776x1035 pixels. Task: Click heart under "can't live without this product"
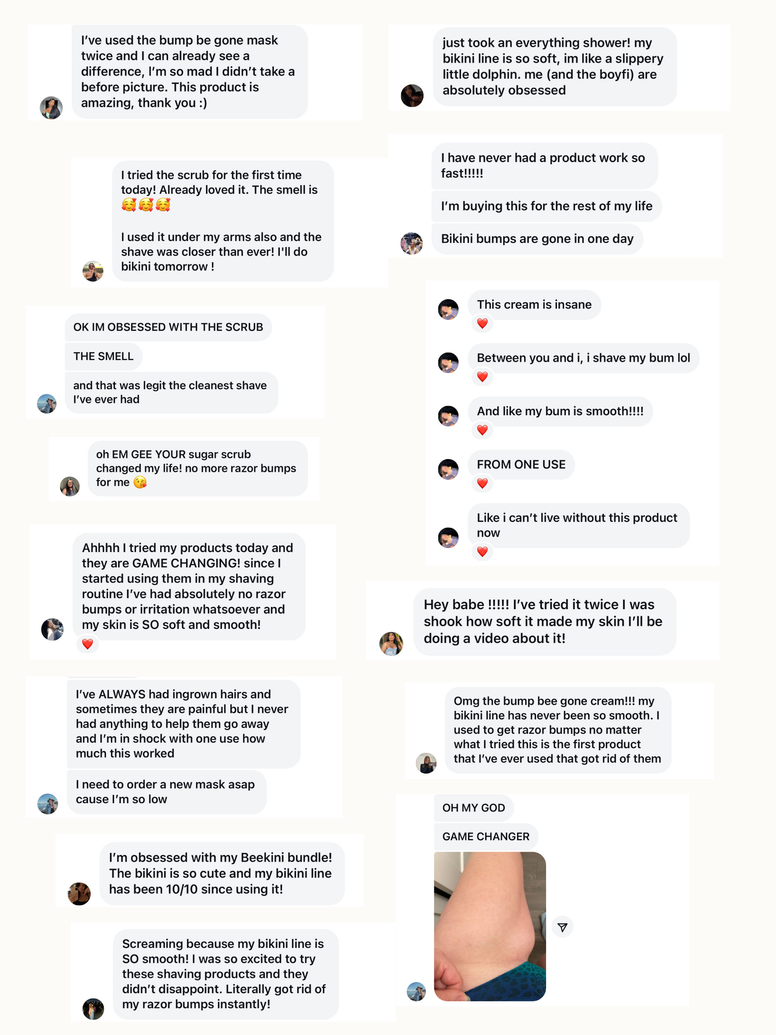coord(482,552)
